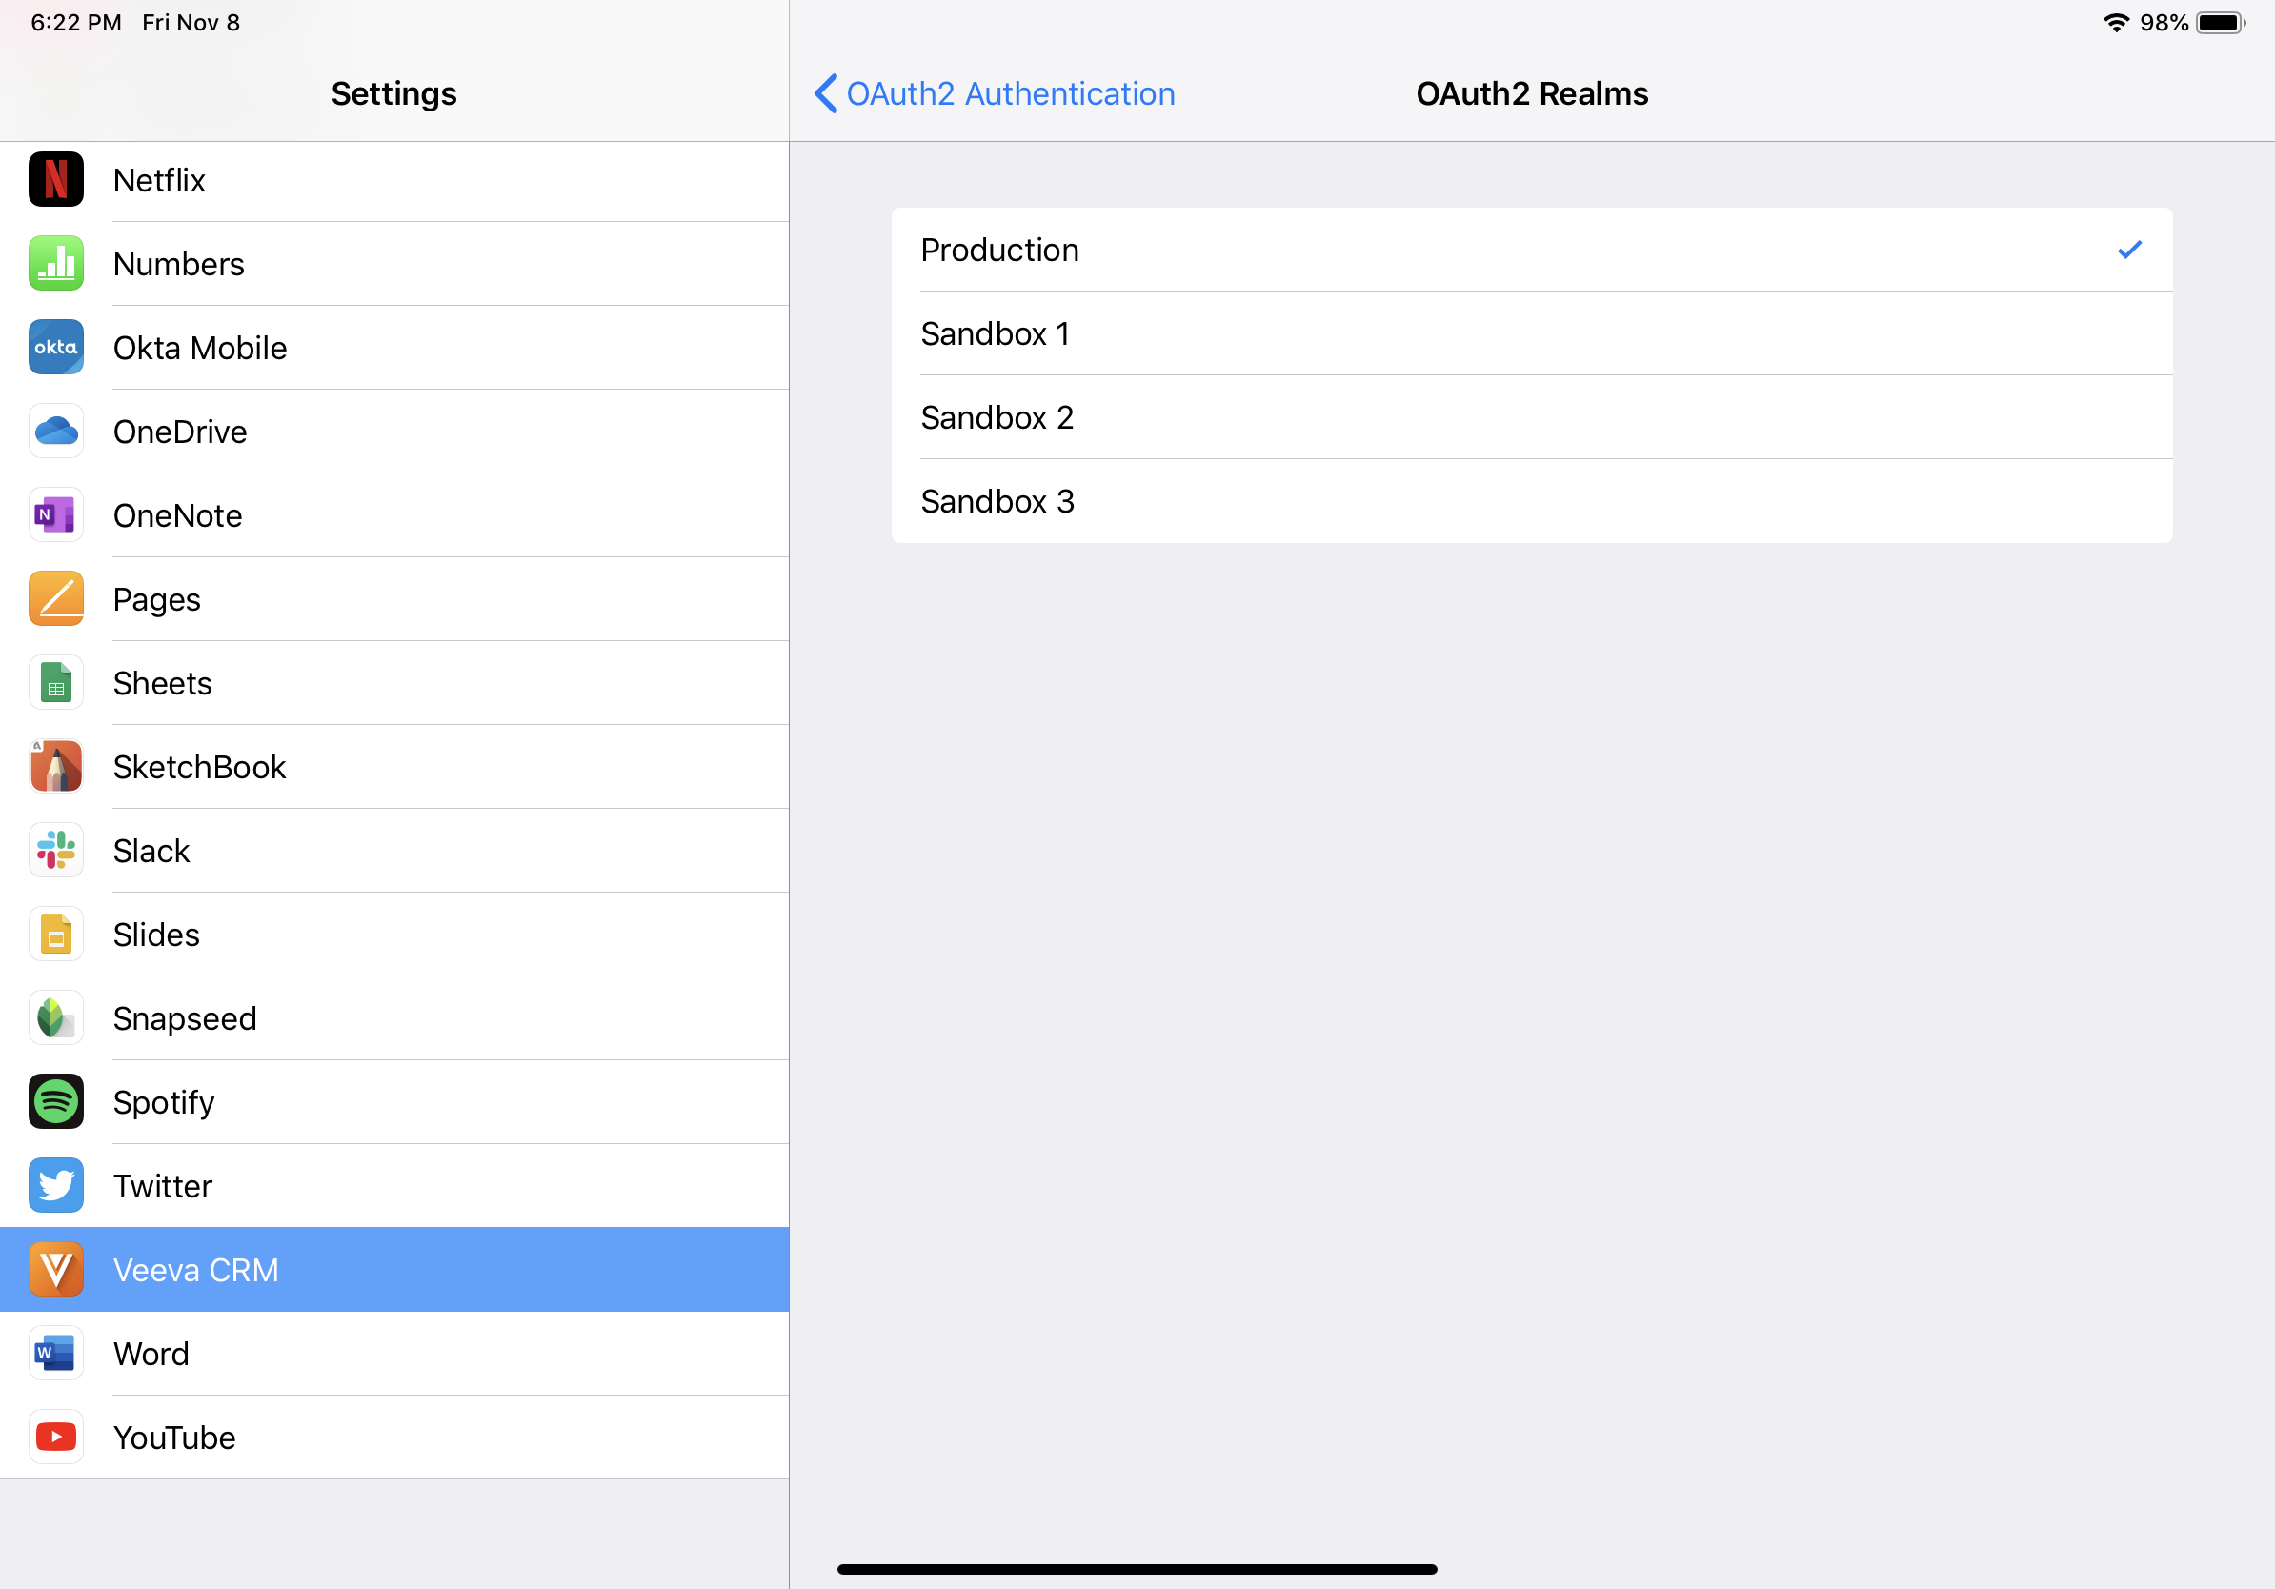2275x1589 pixels.
Task: Tap the YouTube app icon
Action: 56,1438
